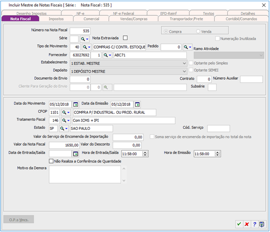Screen dimensions: 270x232
Task: Open lookup magnifier for Estado field
Action: click(x=64, y=128)
